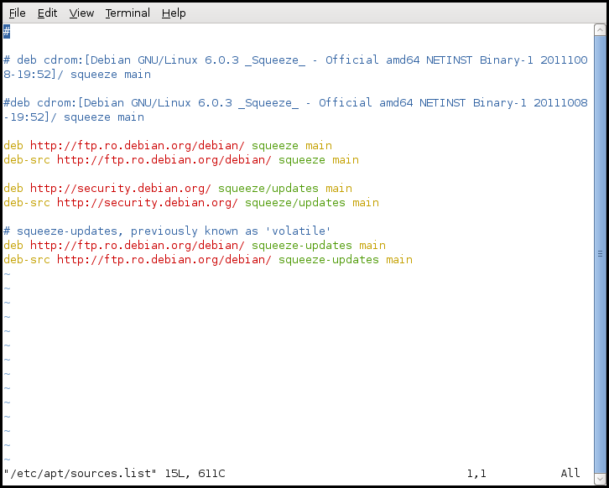Click the vertical scrollbar thumb handle
The height and width of the screenshot is (488, 609).
[600, 254]
